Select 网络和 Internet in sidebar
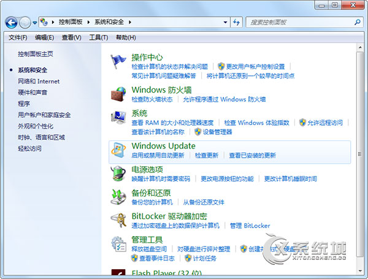The height and width of the screenshot is (279, 368). click(39, 81)
